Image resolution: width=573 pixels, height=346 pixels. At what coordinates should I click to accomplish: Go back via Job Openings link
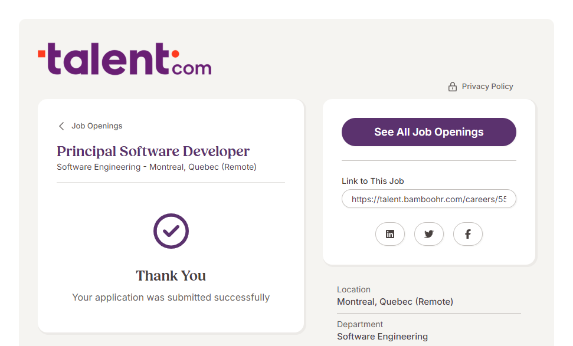click(x=97, y=126)
